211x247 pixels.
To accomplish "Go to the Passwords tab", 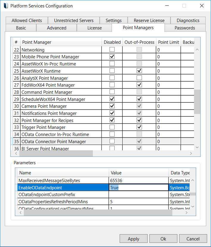I will coord(185,28).
